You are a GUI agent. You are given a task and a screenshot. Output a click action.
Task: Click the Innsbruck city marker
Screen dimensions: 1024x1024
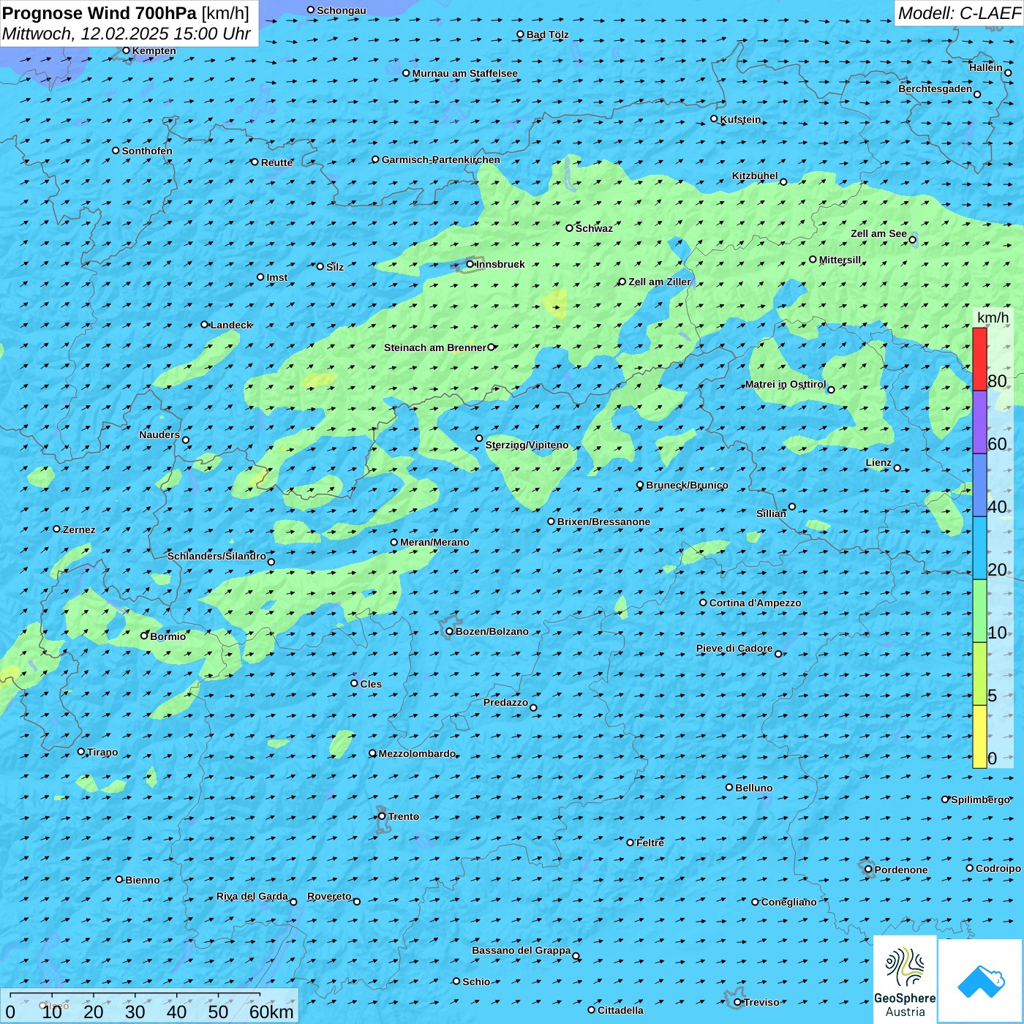470,264
